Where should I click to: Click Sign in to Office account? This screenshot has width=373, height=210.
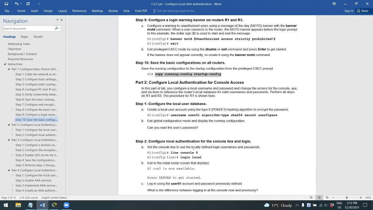(x=349, y=11)
